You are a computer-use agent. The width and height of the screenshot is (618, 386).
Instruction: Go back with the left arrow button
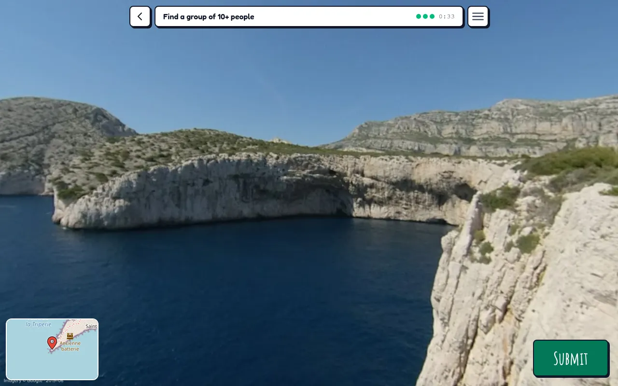click(140, 16)
